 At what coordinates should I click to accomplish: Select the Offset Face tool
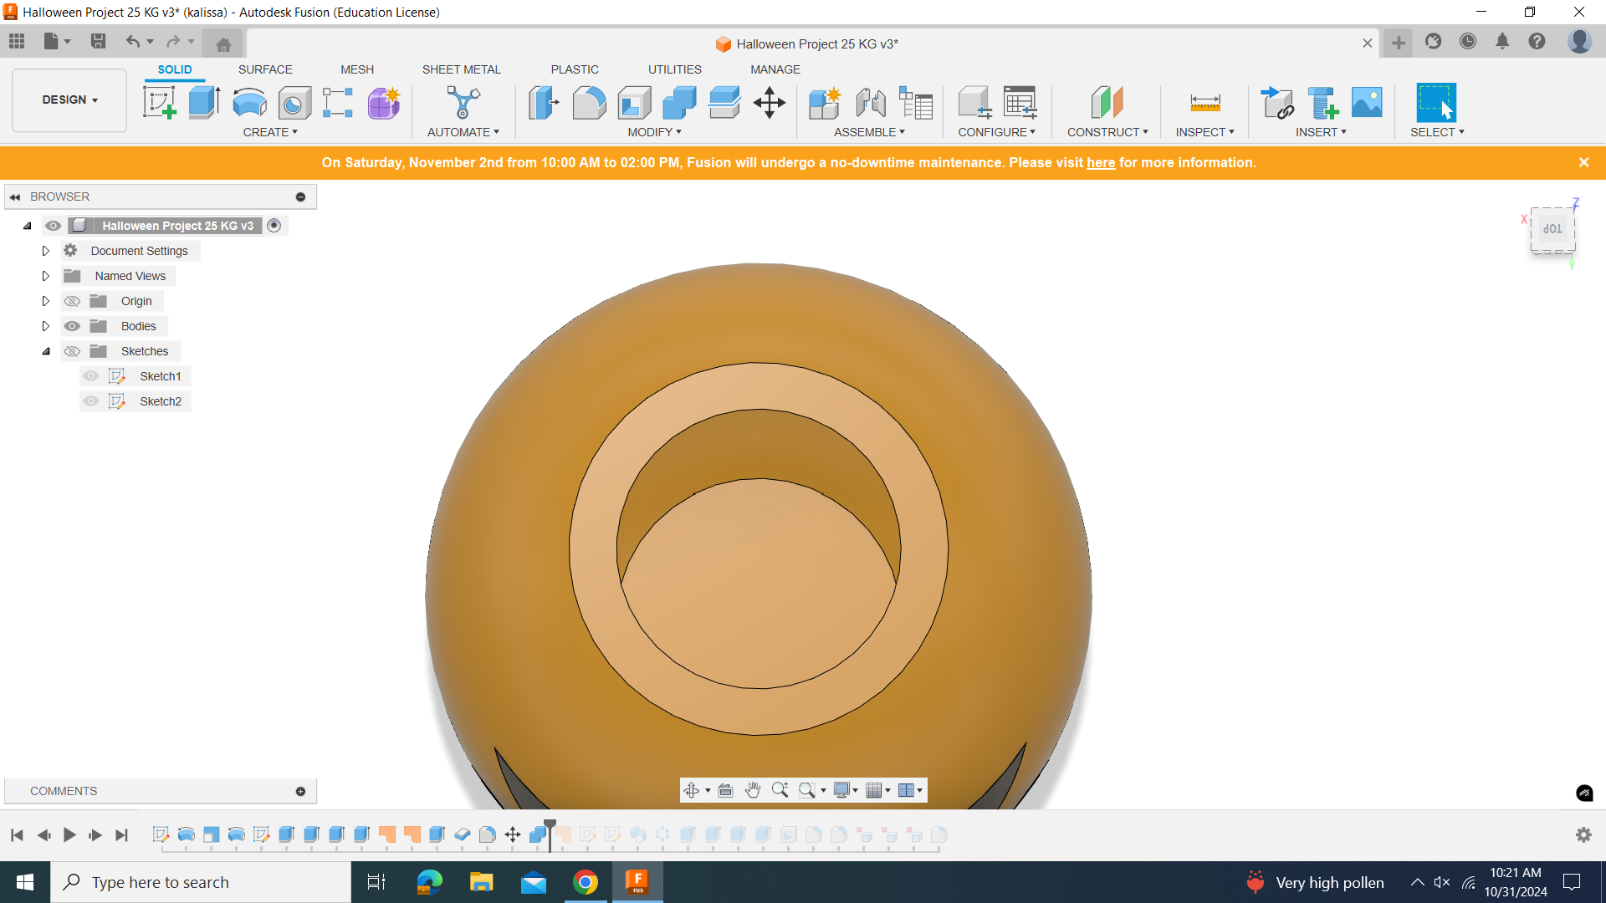pyautogui.click(x=724, y=103)
